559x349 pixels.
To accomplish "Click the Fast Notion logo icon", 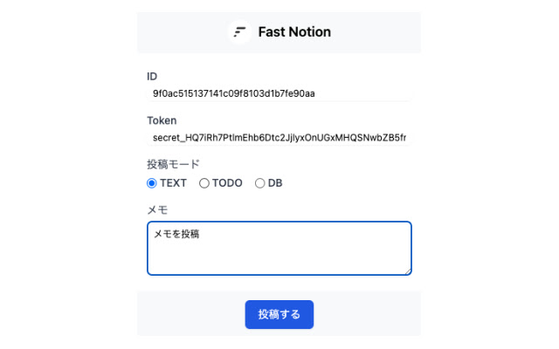I will [239, 32].
